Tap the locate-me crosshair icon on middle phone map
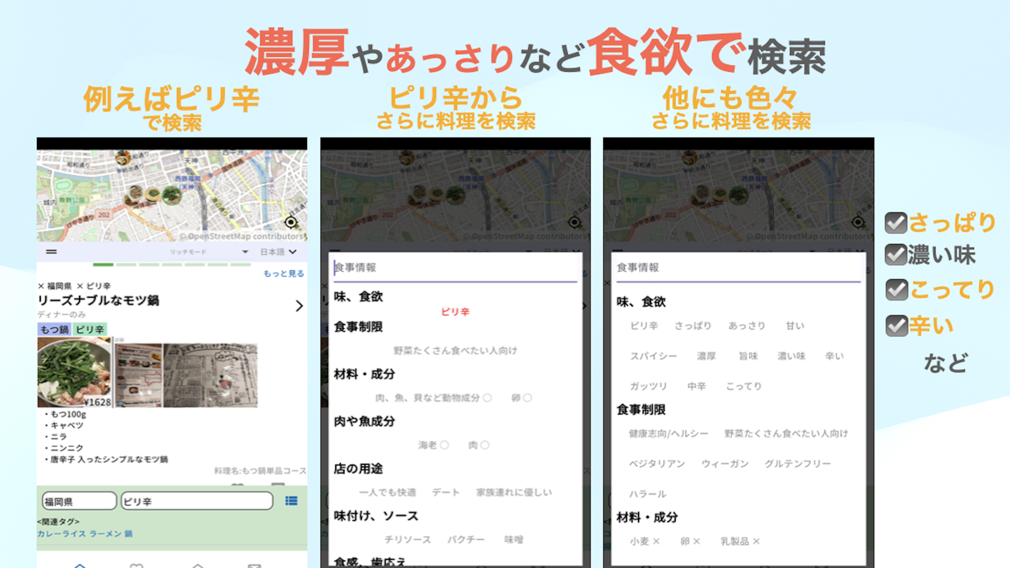Viewport: 1010px width, 568px height. tap(574, 222)
